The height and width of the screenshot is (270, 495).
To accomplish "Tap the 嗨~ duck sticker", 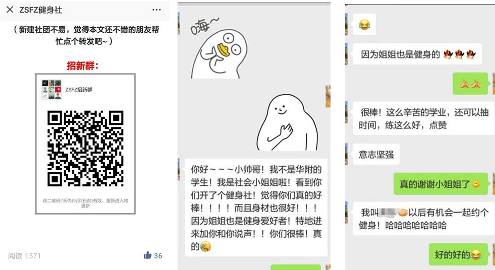I will (218, 48).
